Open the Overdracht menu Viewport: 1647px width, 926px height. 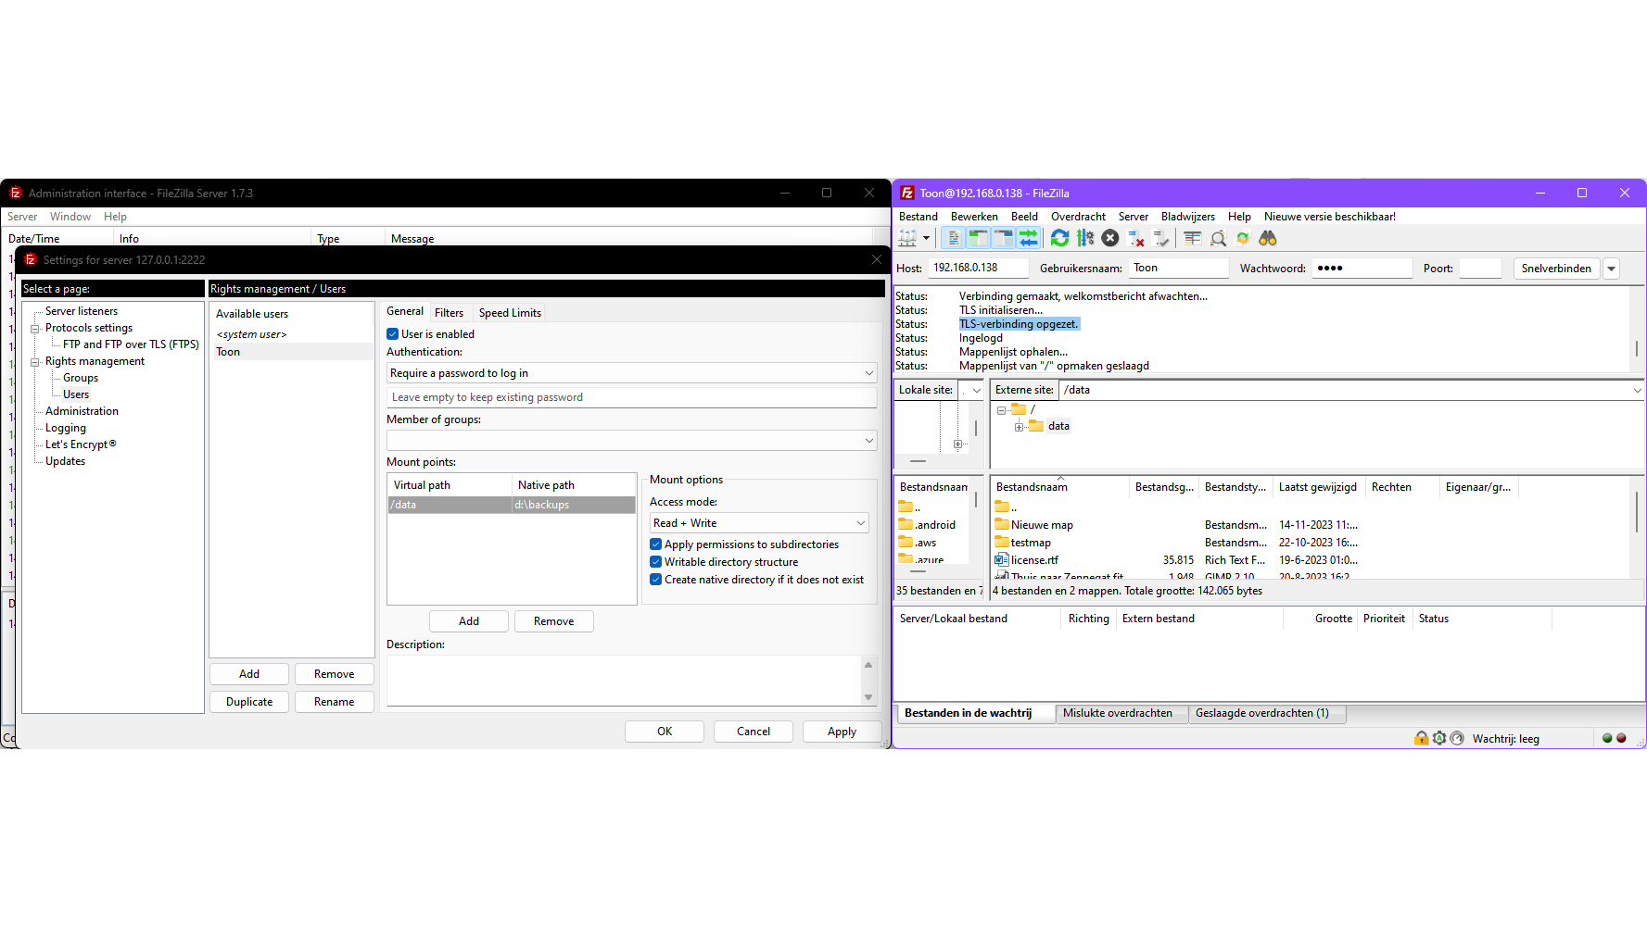pyautogui.click(x=1078, y=217)
